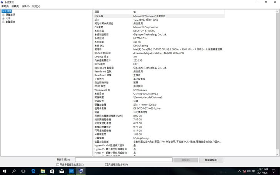The image size is (280, 175).
Task: Click the System Information title bar icon
Action: [x=2, y=2]
